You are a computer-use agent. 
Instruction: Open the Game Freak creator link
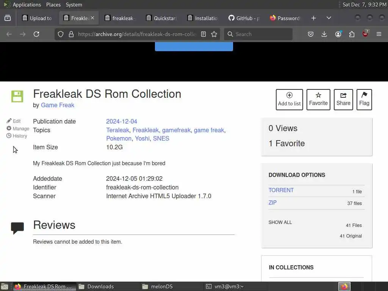pos(58,105)
